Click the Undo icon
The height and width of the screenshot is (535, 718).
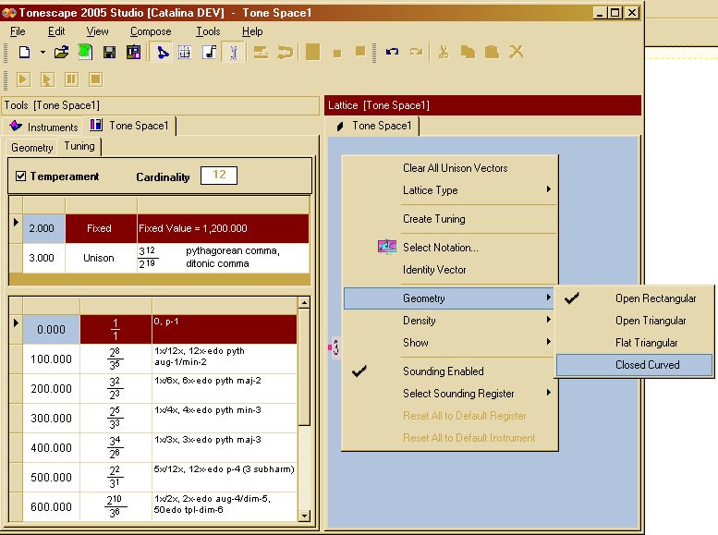pyautogui.click(x=392, y=52)
